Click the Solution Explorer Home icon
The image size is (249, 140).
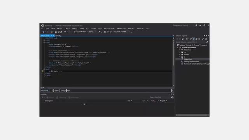182,39
